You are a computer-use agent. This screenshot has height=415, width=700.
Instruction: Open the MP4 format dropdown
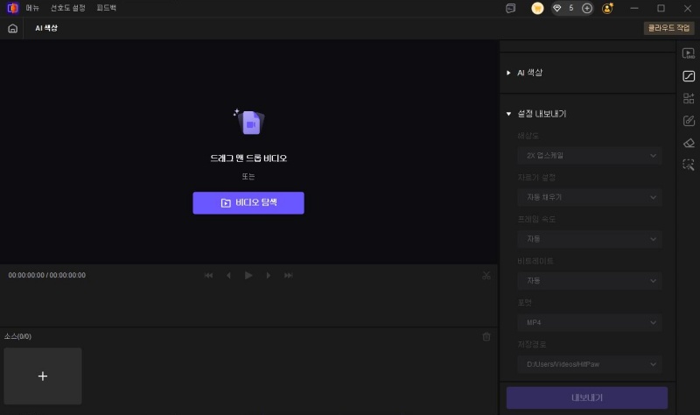point(588,323)
